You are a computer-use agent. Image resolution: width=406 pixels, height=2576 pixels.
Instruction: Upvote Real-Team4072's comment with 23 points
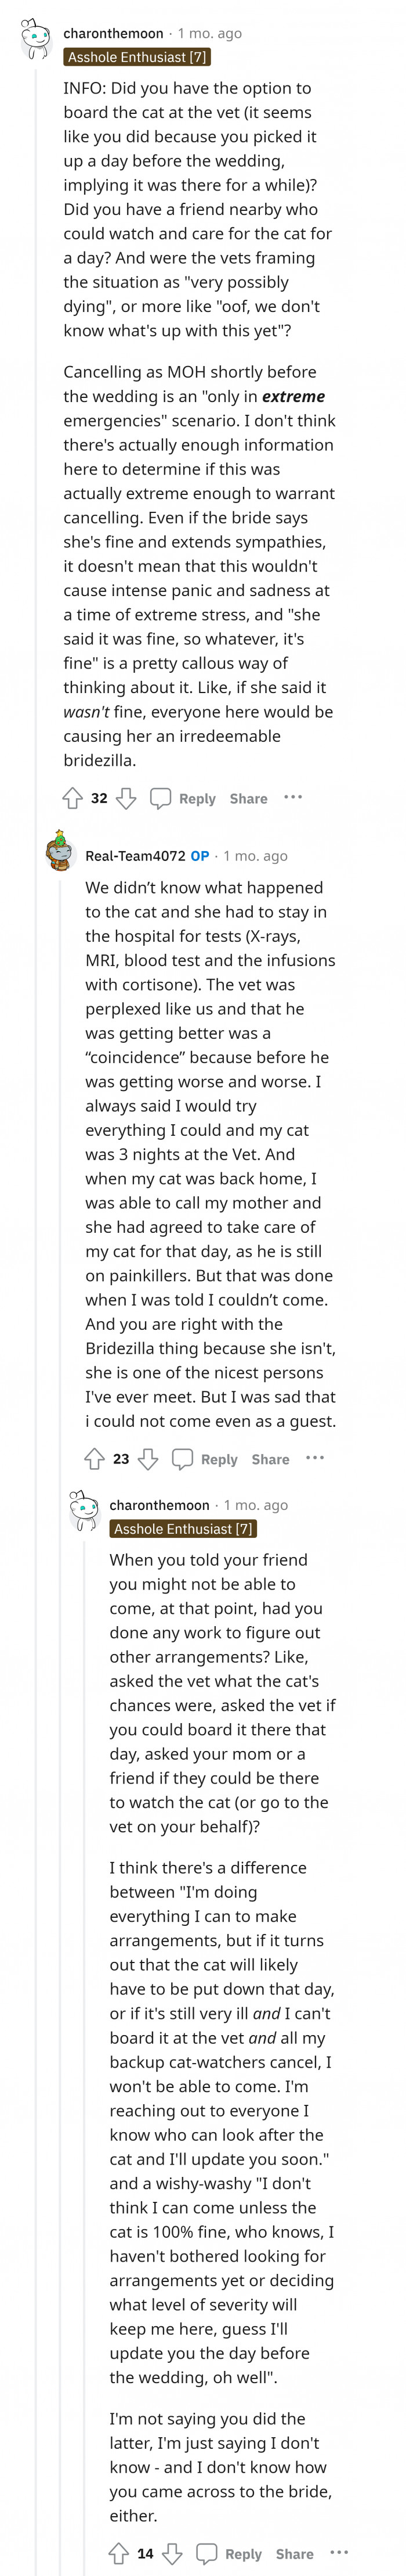(x=95, y=1459)
